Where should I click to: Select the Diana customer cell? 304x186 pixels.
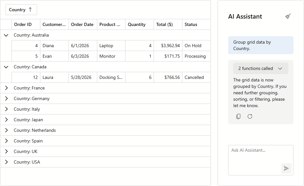[54, 46]
